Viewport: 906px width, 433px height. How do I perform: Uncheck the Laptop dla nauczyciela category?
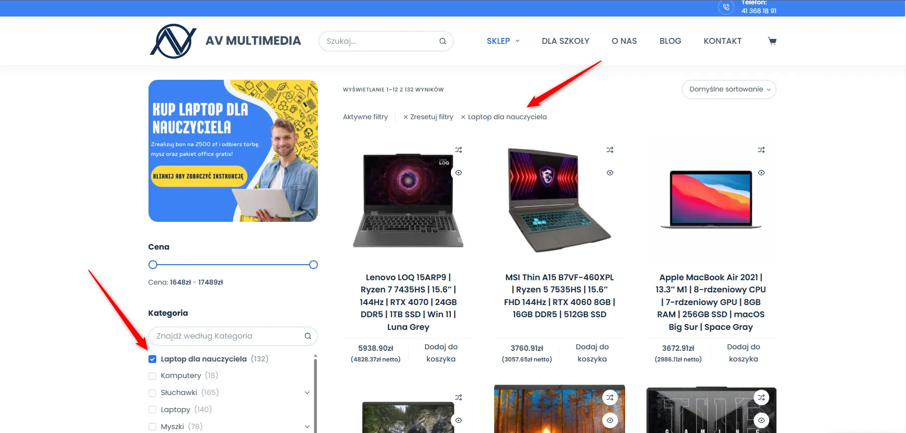152,359
